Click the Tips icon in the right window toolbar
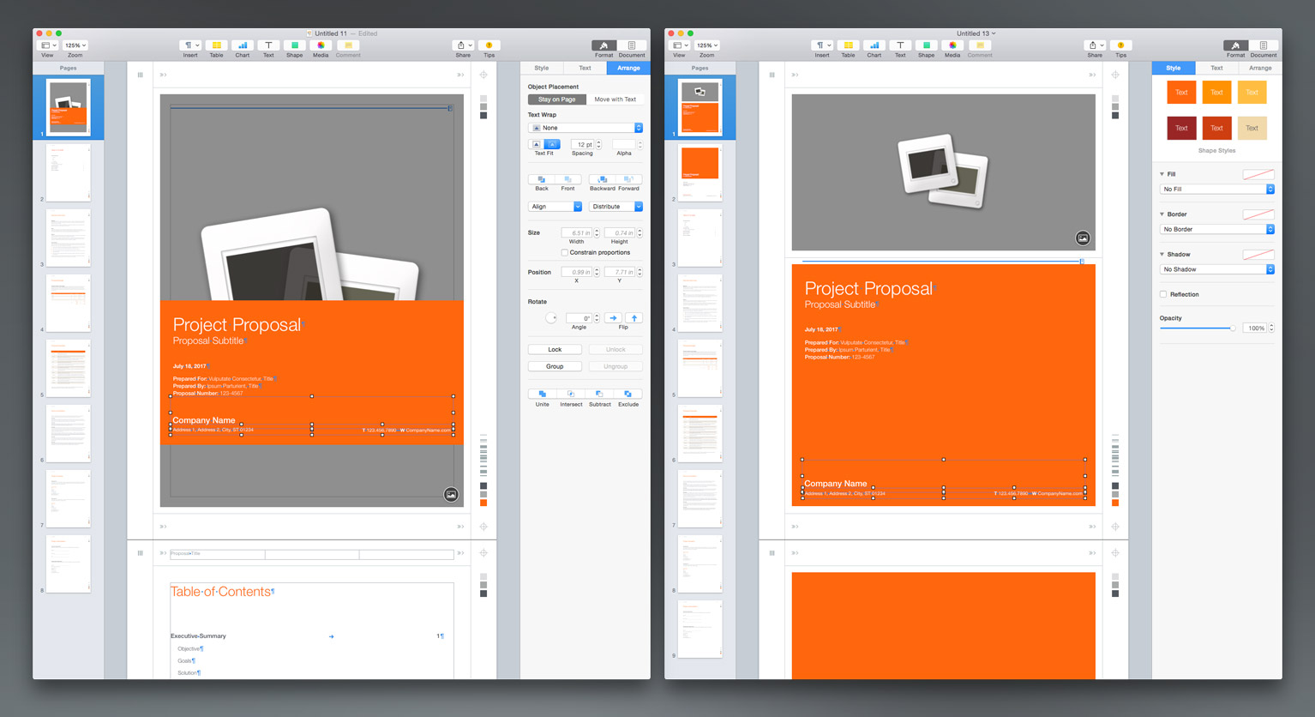Screen dimensions: 1315x717 coord(1120,45)
